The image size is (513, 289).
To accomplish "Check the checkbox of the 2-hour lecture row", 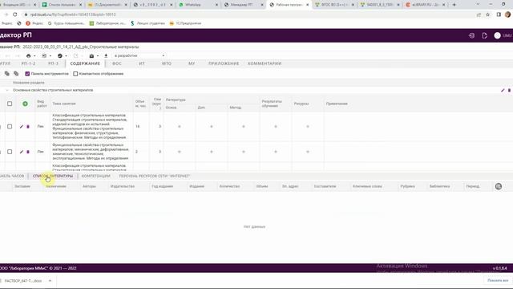I will [x=10, y=152].
